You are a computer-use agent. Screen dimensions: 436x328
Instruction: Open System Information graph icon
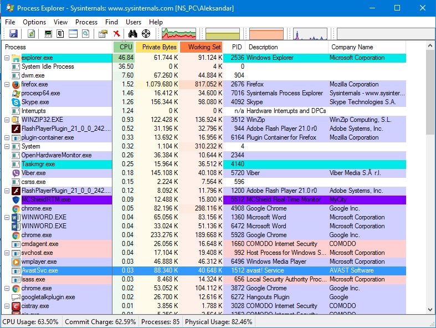click(48, 34)
